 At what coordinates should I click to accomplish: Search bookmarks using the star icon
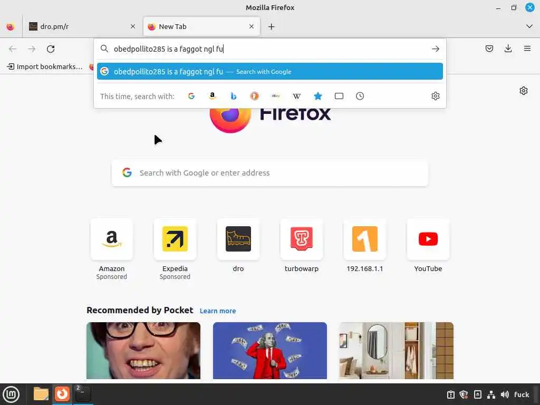pos(318,96)
